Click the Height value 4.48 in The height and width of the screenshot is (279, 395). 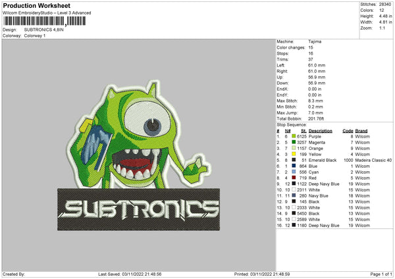385,16
